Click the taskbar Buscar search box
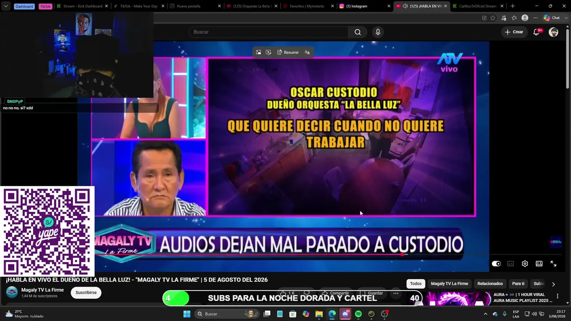Viewport: 571px width, 321px height. point(228,314)
